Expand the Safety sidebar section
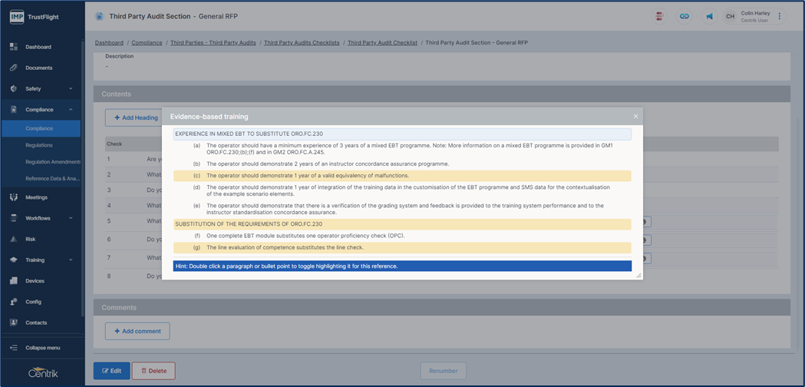Screen dimensions: 805x387 click(x=71, y=89)
